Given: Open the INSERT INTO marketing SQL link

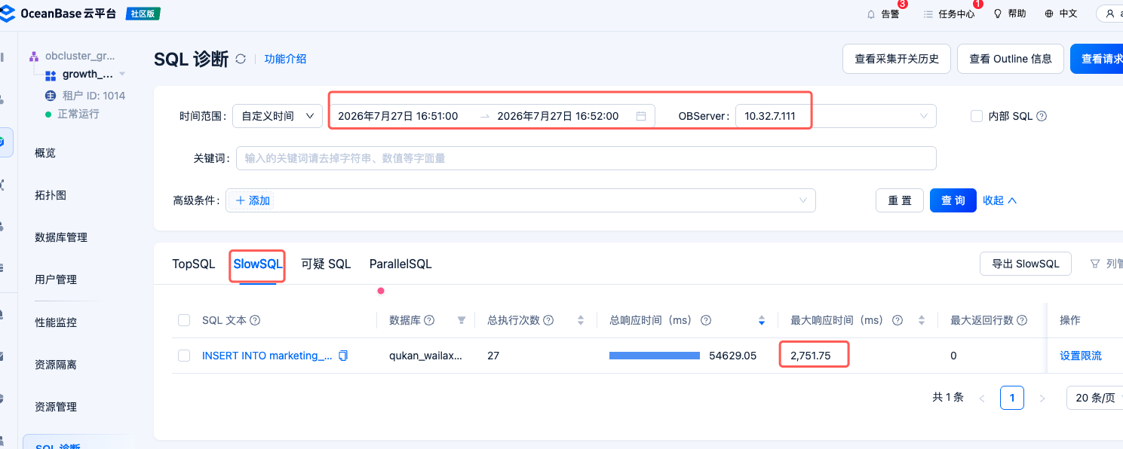Looking at the screenshot, I should pos(267,356).
